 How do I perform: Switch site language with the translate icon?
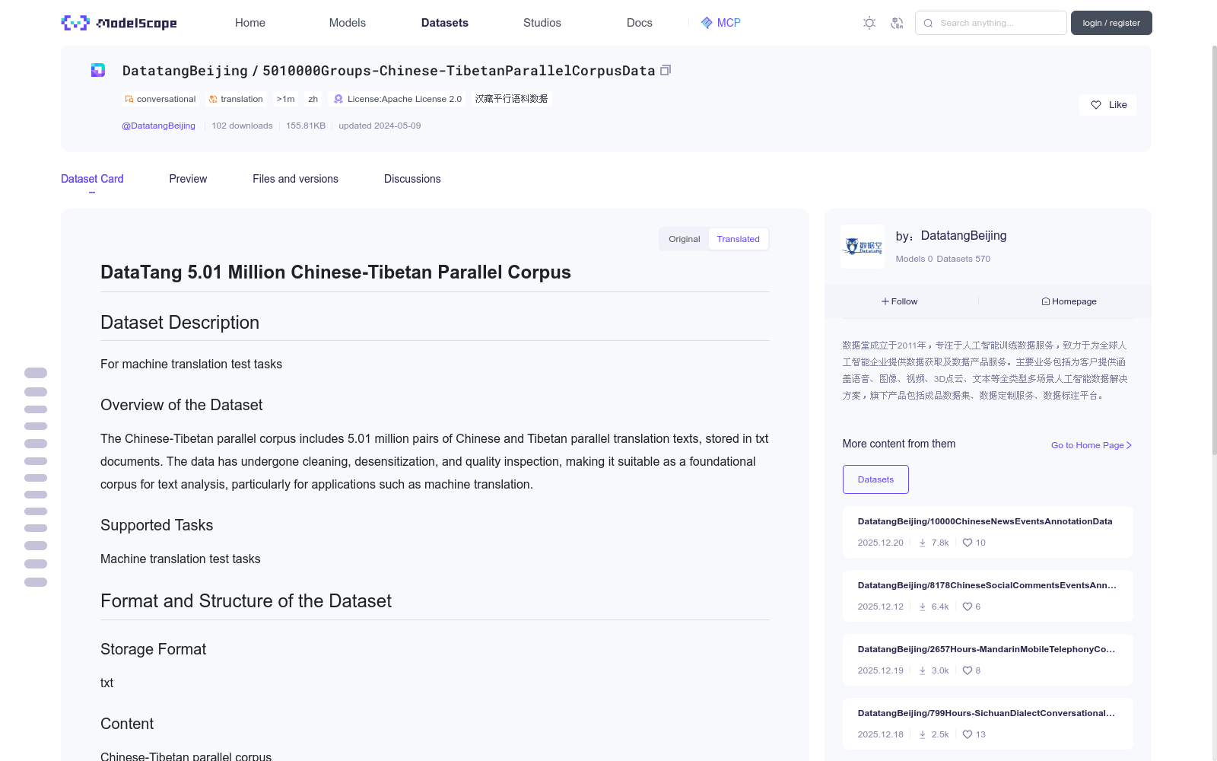point(898,23)
